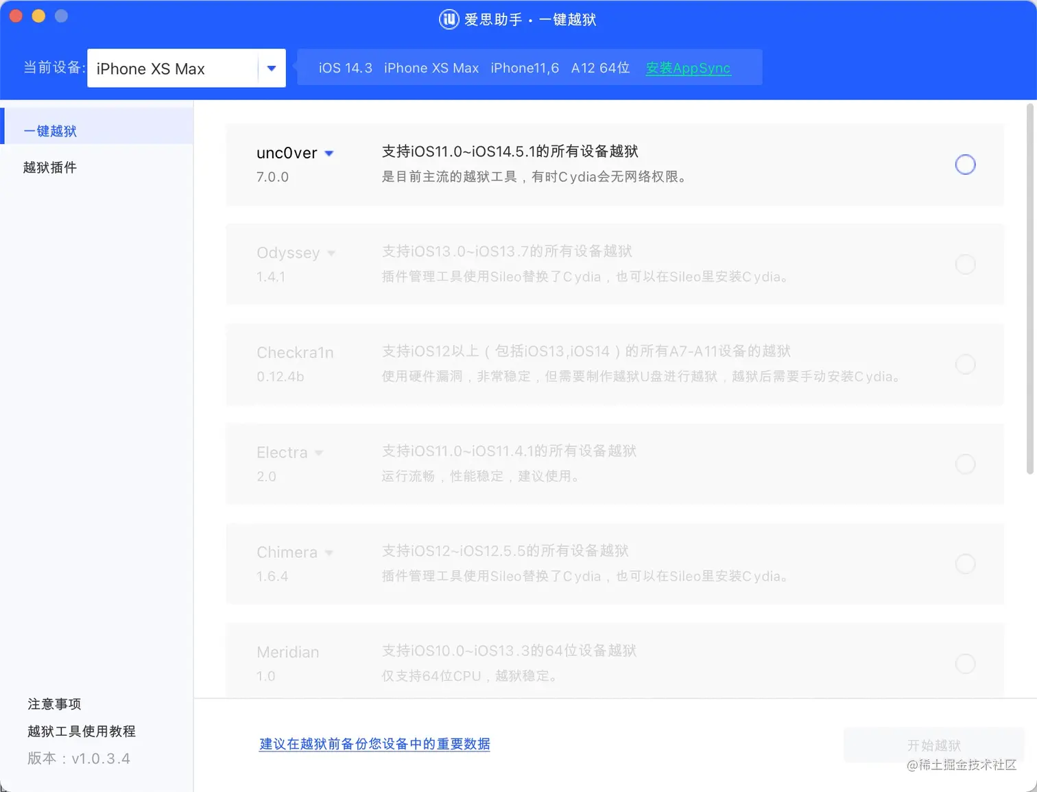Viewport: 1037px width, 792px height.
Task: Open the current device dropdown arrow
Action: (272, 69)
